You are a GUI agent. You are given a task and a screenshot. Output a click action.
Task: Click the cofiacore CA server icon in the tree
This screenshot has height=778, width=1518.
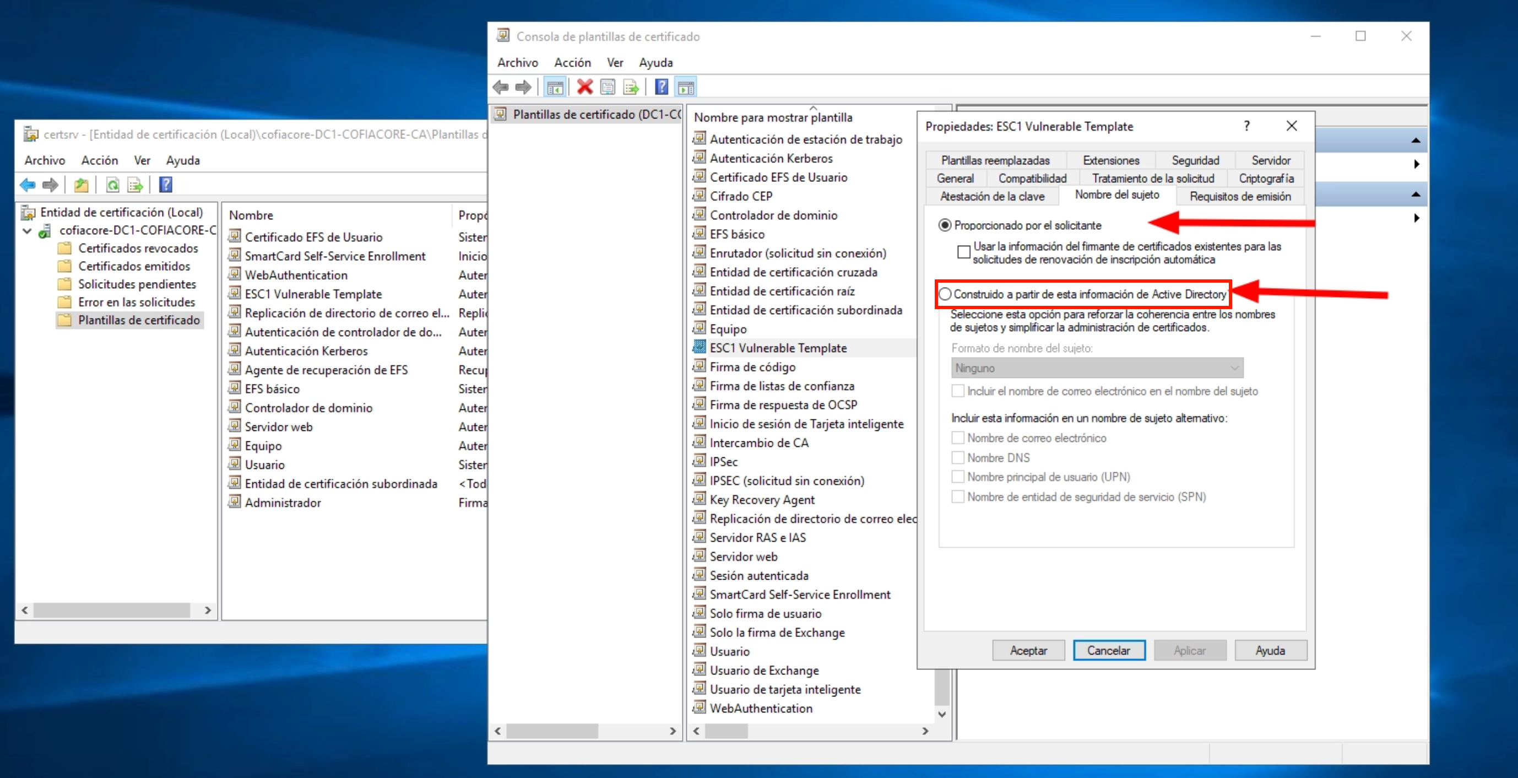pos(45,230)
